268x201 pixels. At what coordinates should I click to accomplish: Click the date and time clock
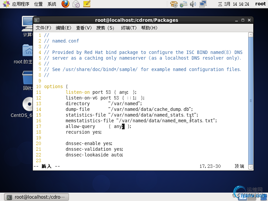coord(233,4)
